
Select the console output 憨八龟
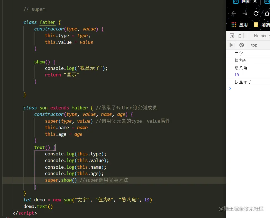[x=241, y=68]
